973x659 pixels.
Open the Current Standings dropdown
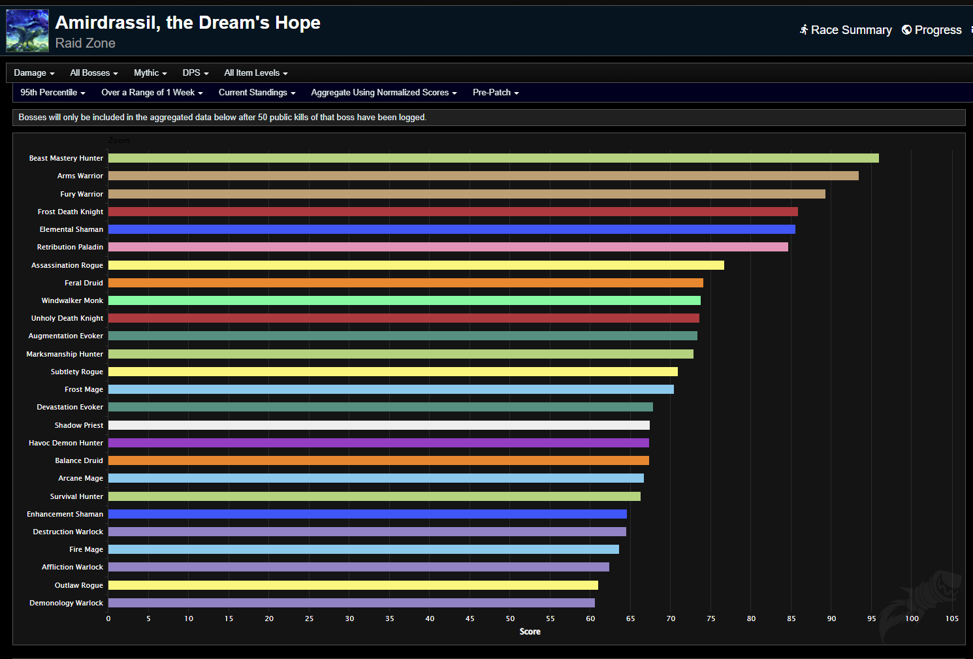257,92
